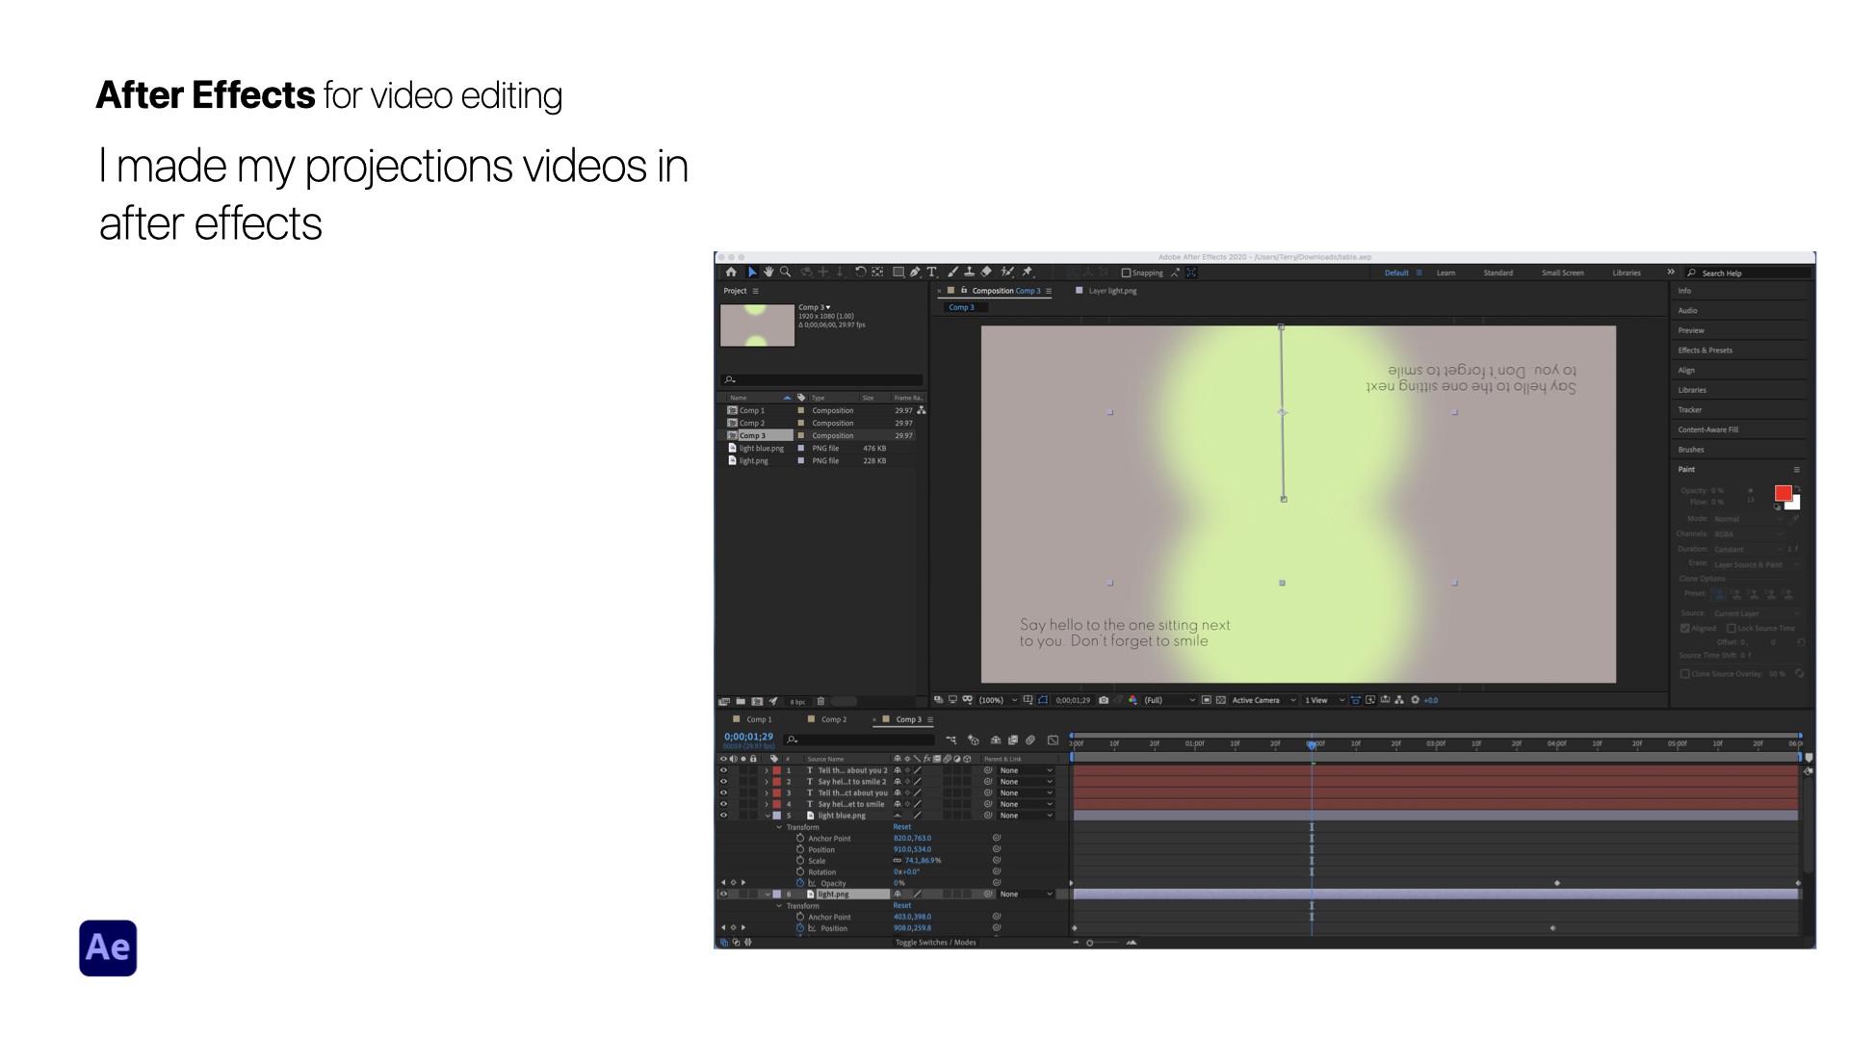Enable the Snapping checkbox
The width and height of the screenshot is (1849, 1040).
pos(1126,273)
